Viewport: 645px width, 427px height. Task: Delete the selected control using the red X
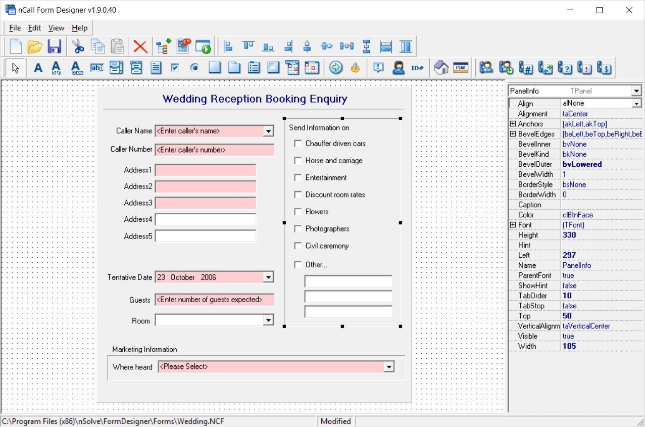(140, 47)
